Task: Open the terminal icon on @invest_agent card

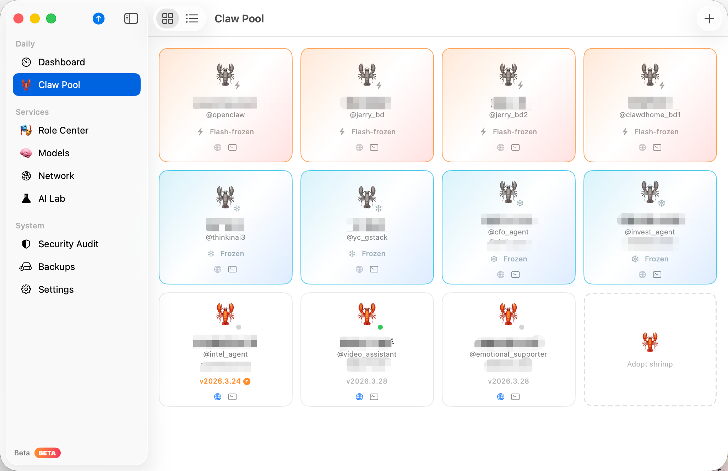Action: [657, 274]
